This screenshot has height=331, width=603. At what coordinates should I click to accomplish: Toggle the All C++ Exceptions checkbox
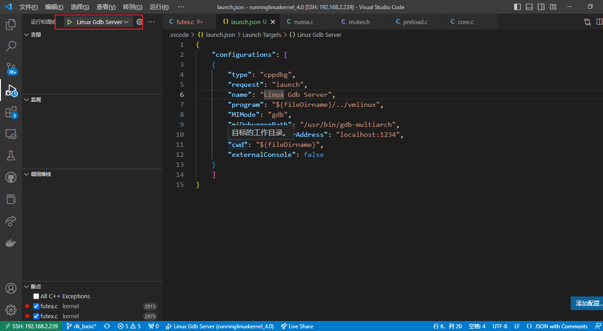pos(36,296)
